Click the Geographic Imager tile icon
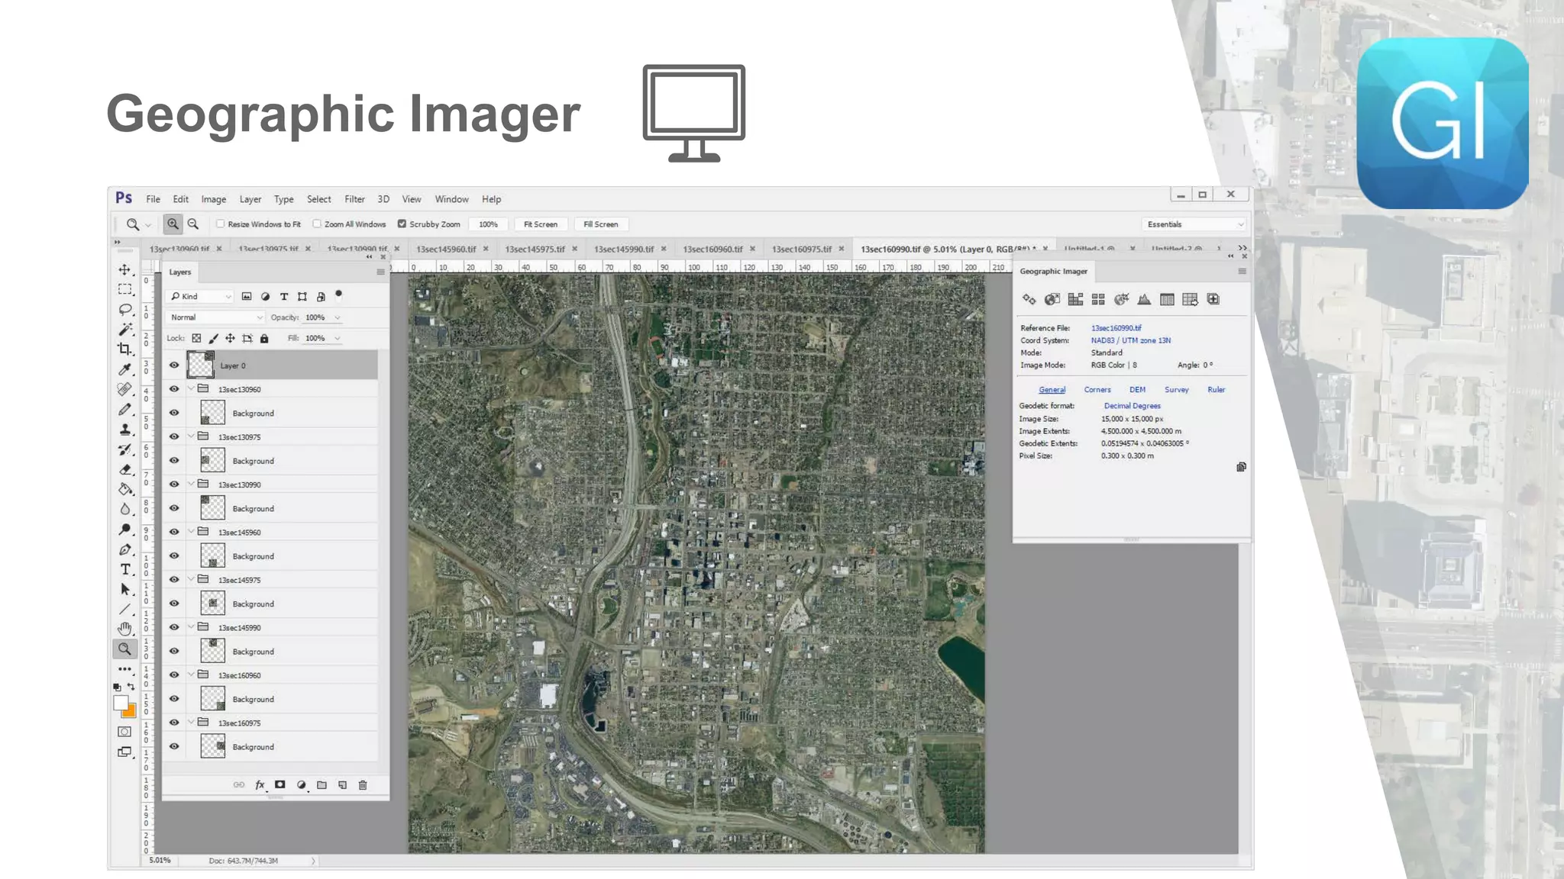 1098,300
